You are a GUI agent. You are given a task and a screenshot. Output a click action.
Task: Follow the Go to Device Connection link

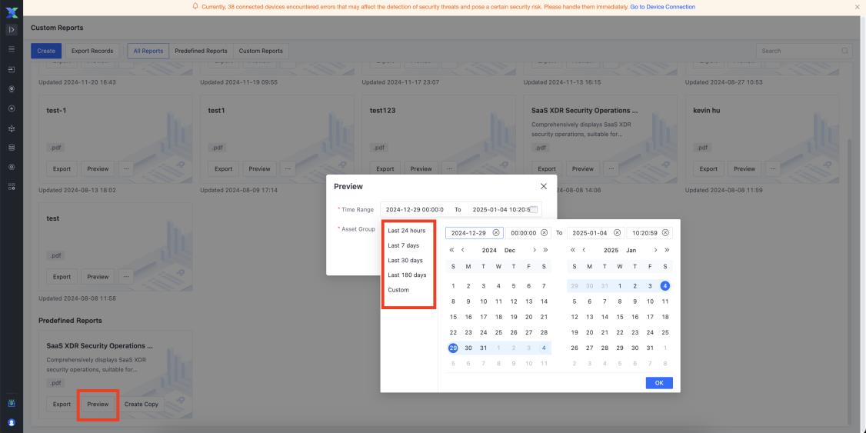pos(662,7)
